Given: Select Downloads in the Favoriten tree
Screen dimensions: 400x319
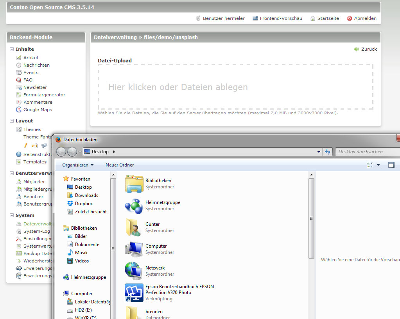Looking at the screenshot, I should pos(86,195).
